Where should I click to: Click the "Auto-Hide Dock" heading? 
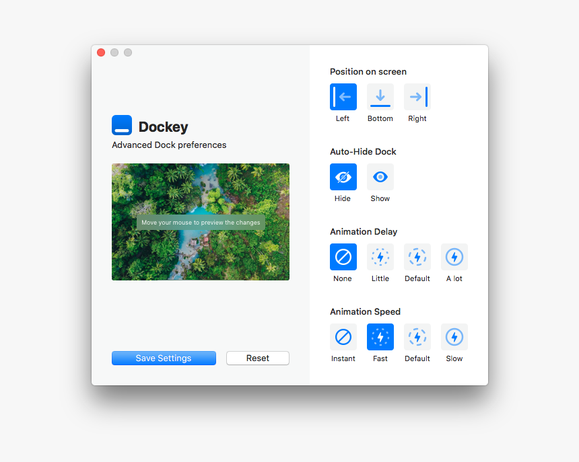coord(363,151)
